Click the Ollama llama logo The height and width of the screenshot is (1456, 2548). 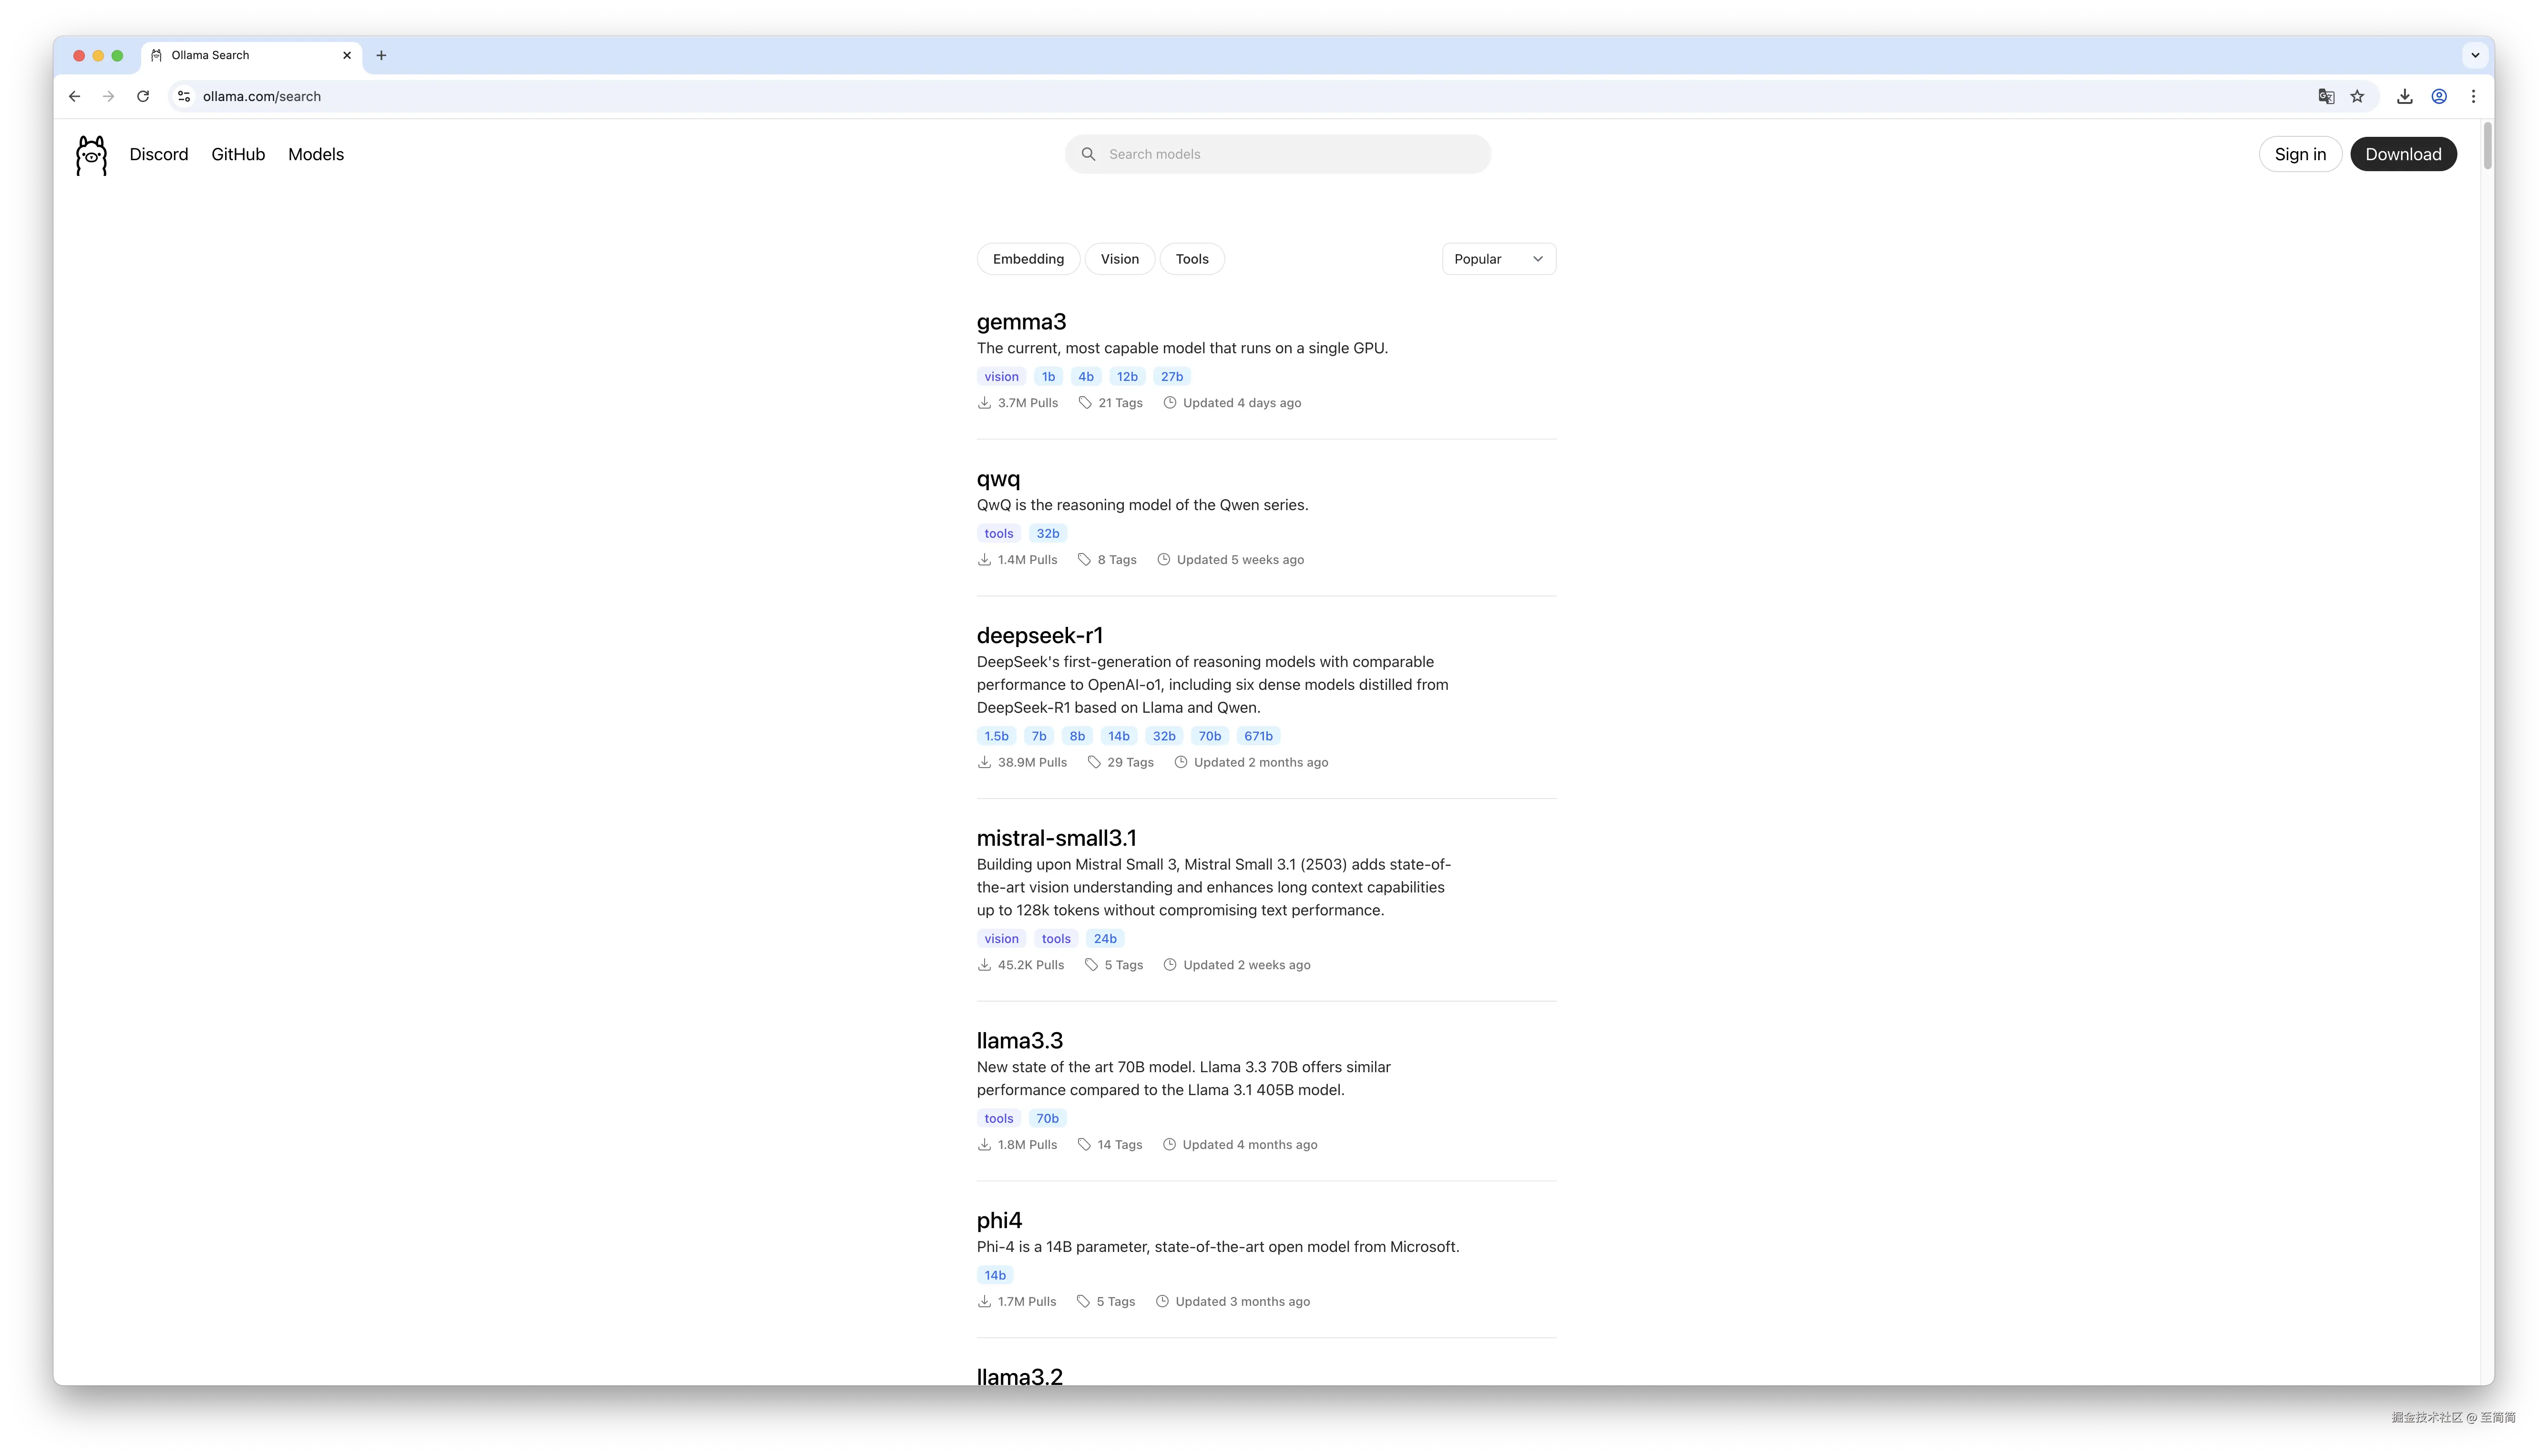[91, 155]
